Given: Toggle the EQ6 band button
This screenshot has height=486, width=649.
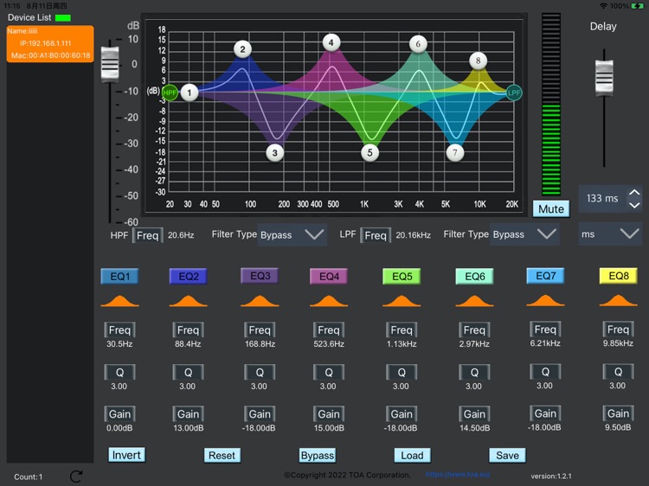Looking at the screenshot, I should point(474,277).
